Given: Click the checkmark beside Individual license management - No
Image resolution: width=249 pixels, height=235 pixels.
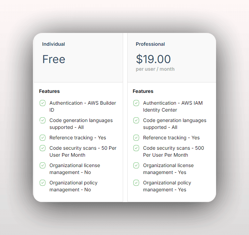Looking at the screenshot, I should pos(43,165).
